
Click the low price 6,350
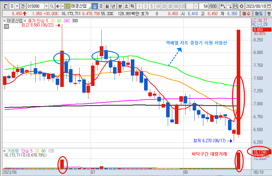pyautogui.click(x=232, y=14)
